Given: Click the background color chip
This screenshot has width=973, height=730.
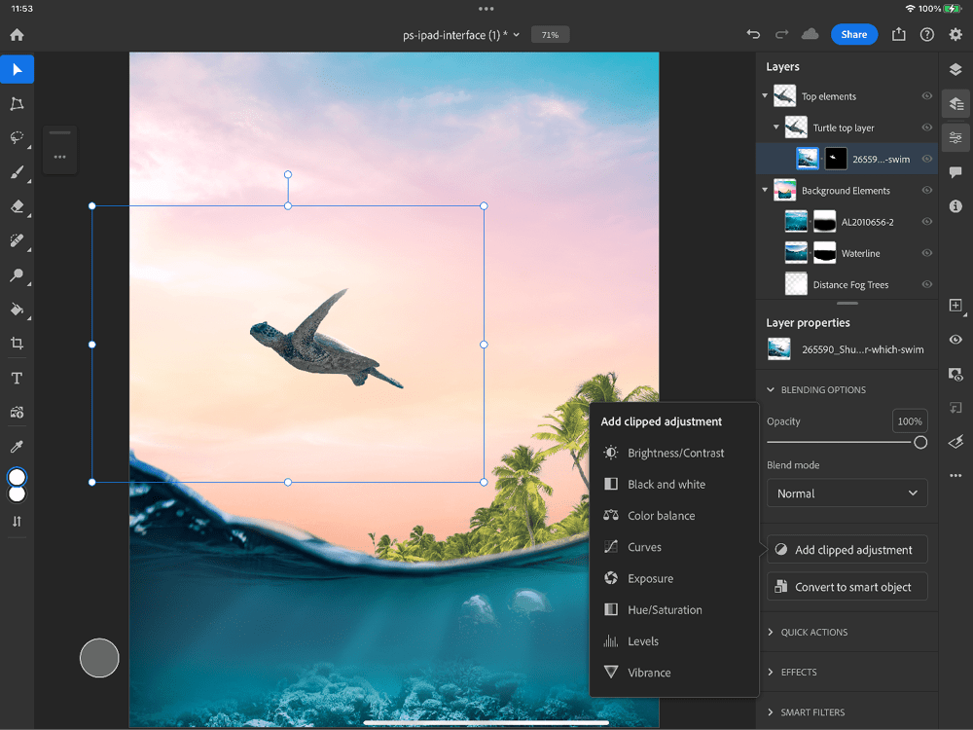Looking at the screenshot, I should pyautogui.click(x=17, y=494).
